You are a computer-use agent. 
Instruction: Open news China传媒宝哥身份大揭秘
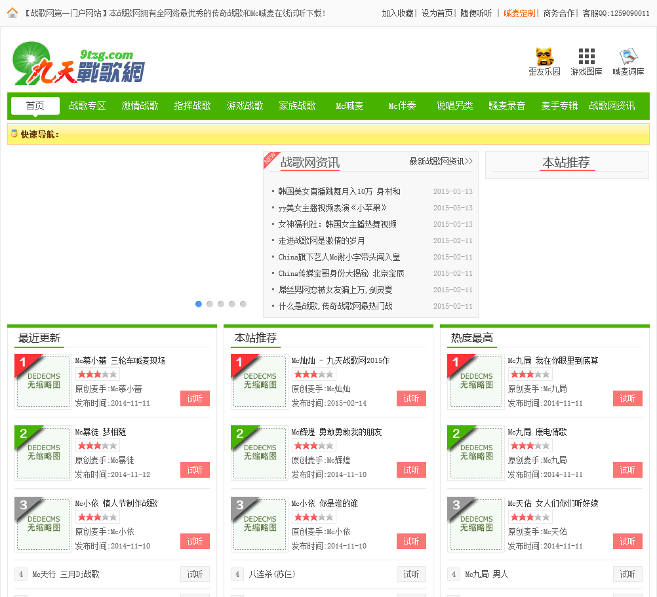(341, 273)
